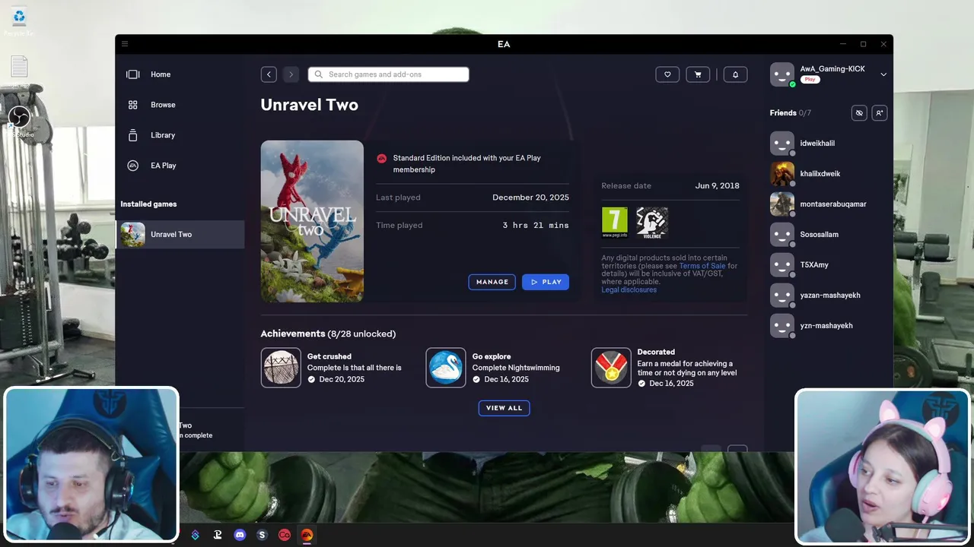Click VIEW ALL achievements button
This screenshot has width=974, height=547.
click(x=504, y=408)
